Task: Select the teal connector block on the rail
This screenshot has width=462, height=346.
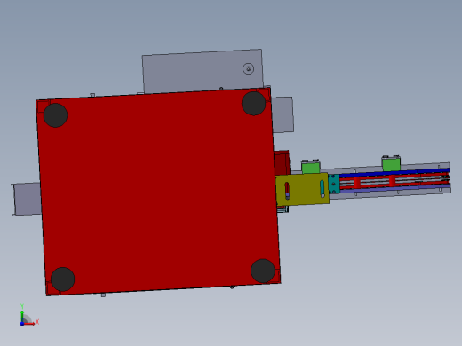Action: click(334, 184)
